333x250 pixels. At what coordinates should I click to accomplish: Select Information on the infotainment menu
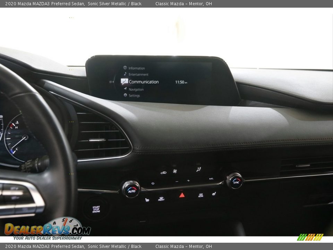(x=136, y=68)
